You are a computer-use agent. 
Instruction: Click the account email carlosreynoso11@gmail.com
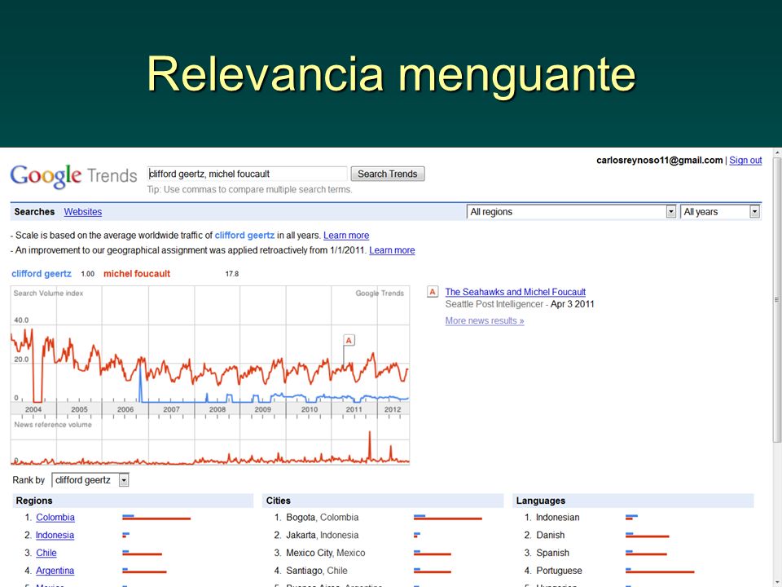pyautogui.click(x=659, y=161)
